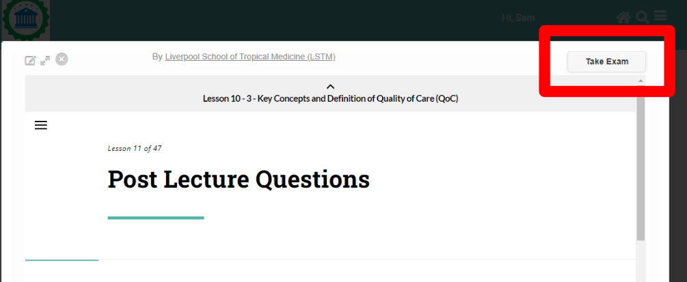This screenshot has width=687, height=282.
Task: Click the lesson vertical scrollbar thumb
Action: 641,164
